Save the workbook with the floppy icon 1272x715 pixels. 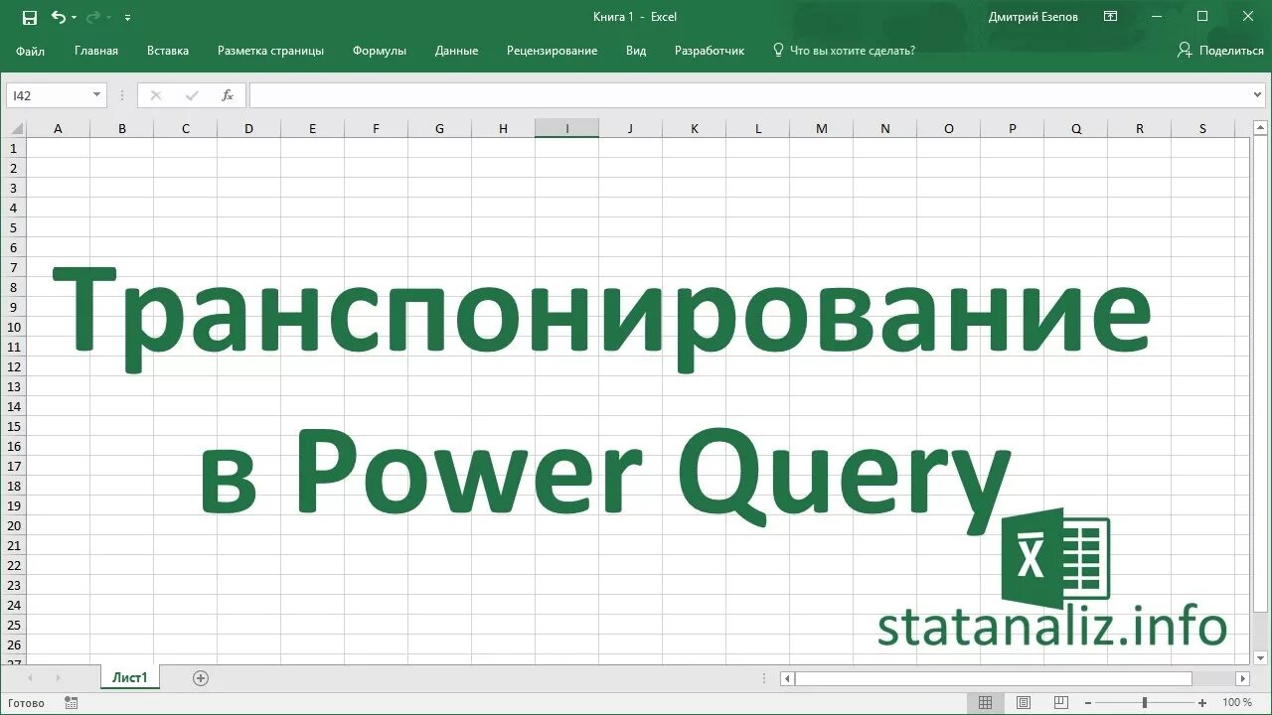(30, 17)
